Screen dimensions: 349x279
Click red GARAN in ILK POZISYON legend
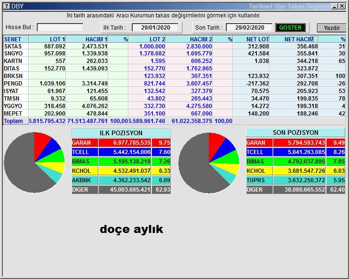point(85,142)
